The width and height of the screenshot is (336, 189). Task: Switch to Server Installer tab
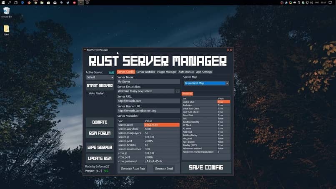146,72
